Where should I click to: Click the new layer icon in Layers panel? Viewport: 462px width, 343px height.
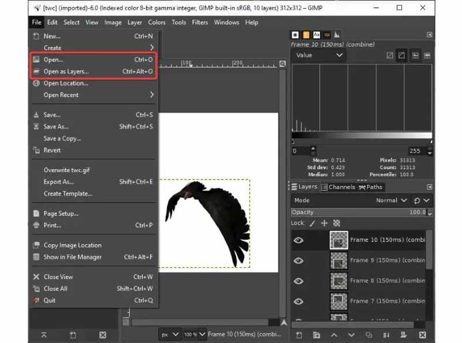299,335
